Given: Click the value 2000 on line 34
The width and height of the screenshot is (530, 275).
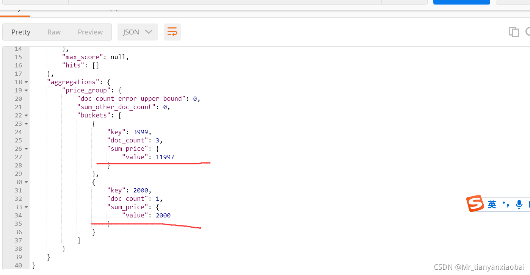Looking at the screenshot, I should coord(163,216).
